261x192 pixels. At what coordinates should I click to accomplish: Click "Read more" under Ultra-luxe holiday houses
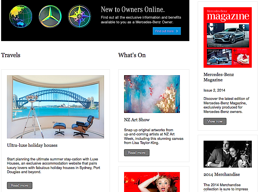point(20,185)
